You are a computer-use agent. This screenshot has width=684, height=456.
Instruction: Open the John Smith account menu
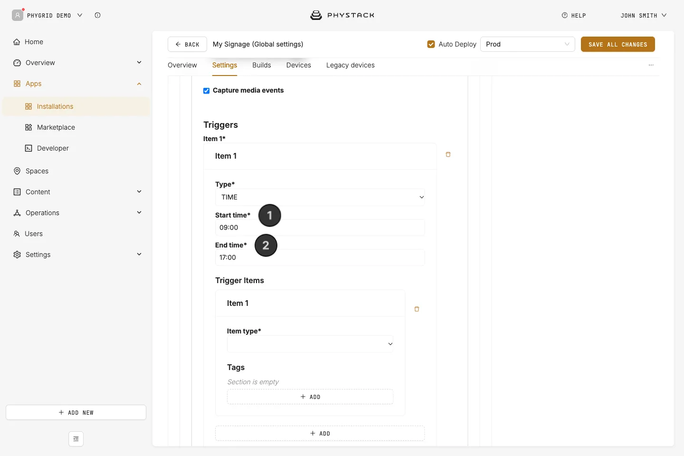644,15
